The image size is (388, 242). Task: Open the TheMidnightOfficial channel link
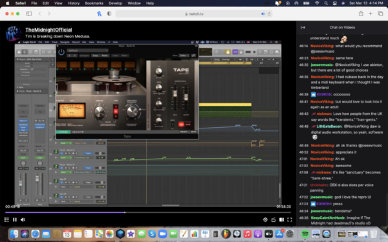48,30
